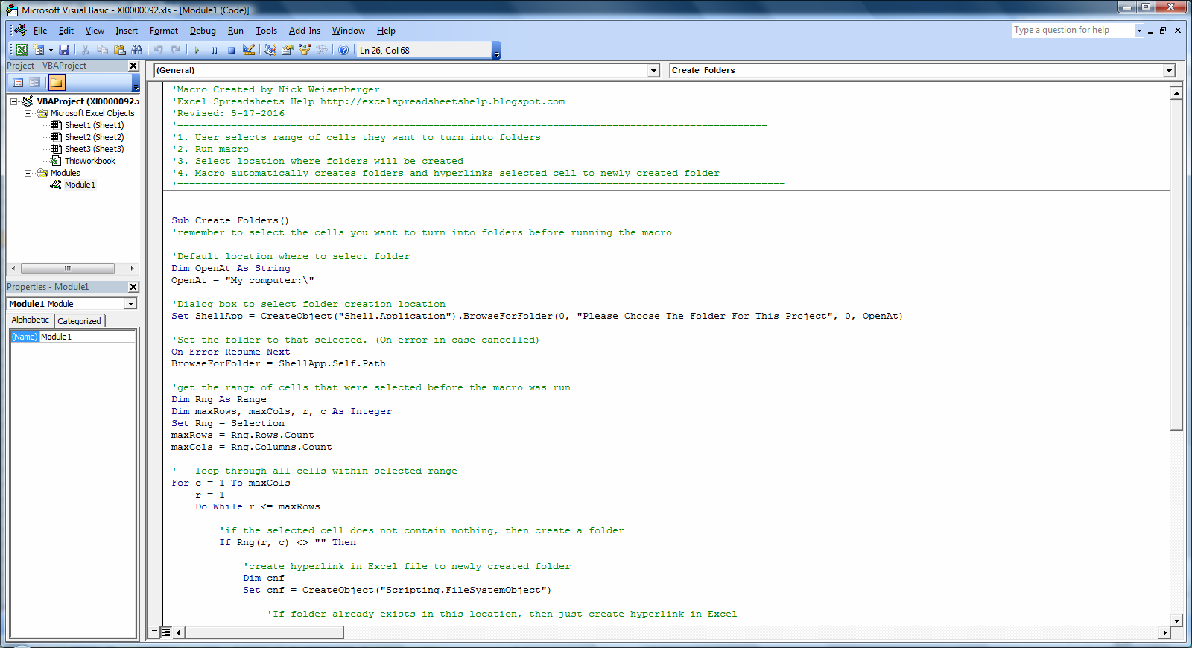
Task: Click the Reset stop icon
Action: click(x=231, y=50)
